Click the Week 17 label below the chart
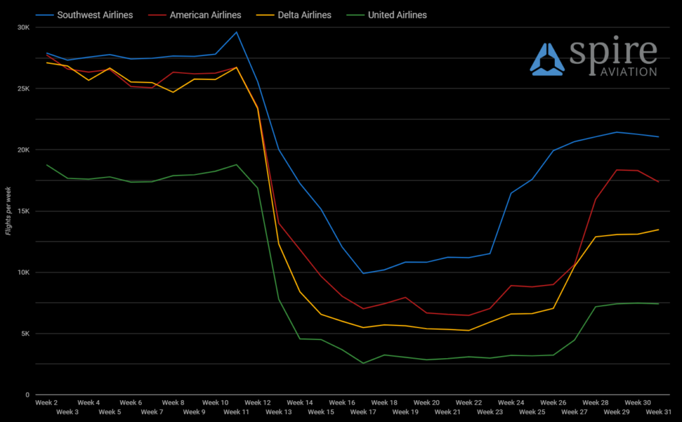682x422 pixels. point(362,411)
